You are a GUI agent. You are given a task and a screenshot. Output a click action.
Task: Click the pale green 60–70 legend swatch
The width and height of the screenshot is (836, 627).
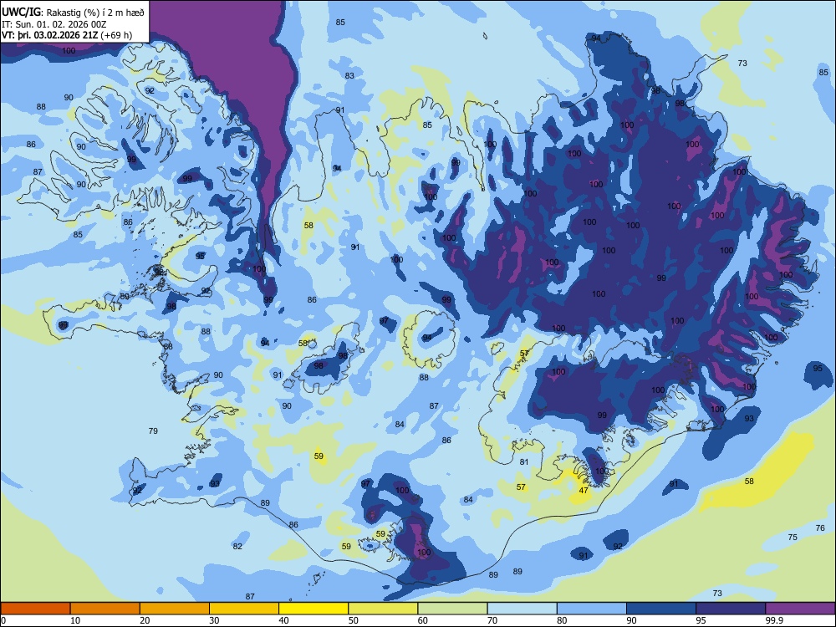[x=452, y=609]
